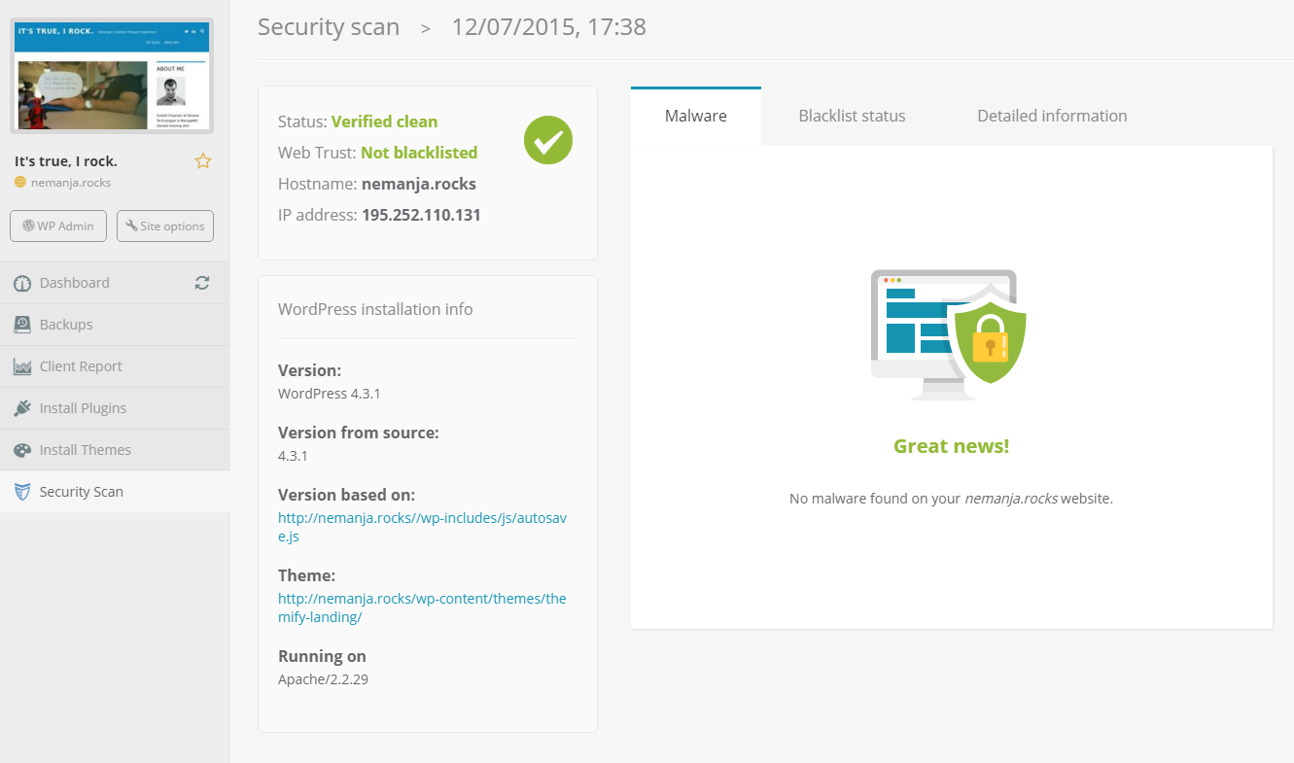Image resolution: width=1294 pixels, height=763 pixels.
Task: Click the Client Report chart icon
Action: point(22,366)
